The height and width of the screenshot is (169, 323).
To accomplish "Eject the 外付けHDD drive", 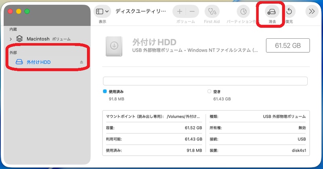I will 82,62.
